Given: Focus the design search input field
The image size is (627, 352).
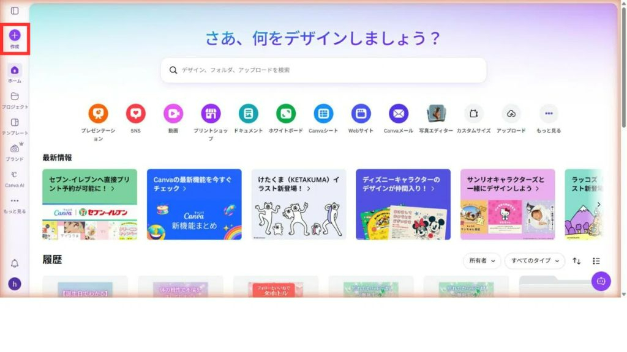Looking at the screenshot, I should tap(323, 70).
